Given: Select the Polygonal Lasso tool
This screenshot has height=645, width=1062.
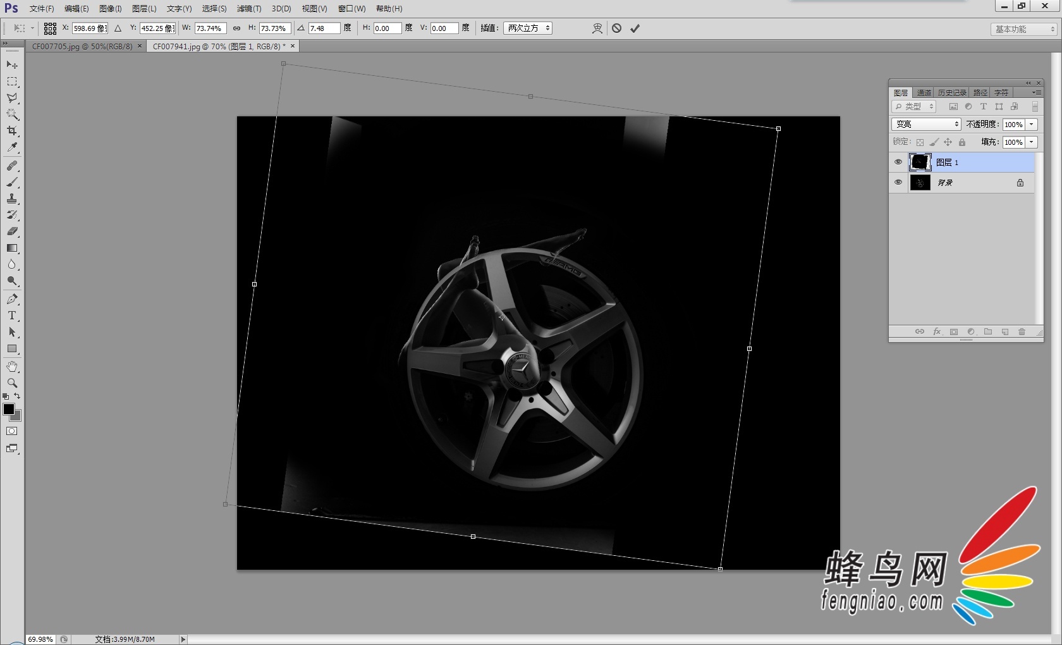Looking at the screenshot, I should tap(12, 98).
